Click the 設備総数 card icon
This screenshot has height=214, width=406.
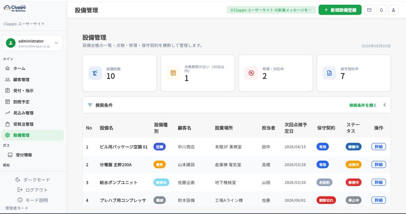(x=95, y=73)
